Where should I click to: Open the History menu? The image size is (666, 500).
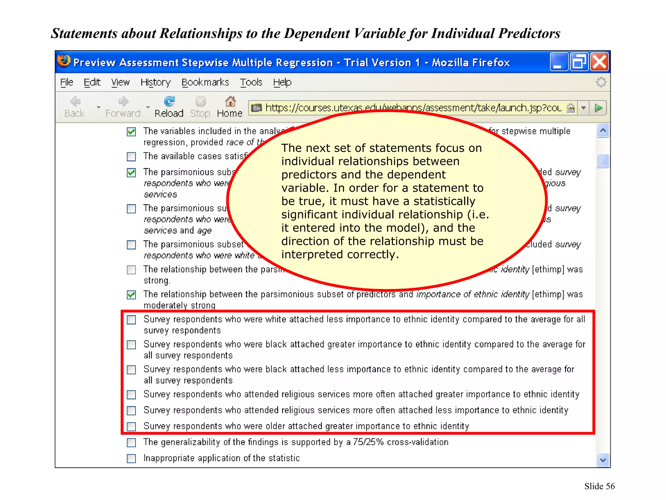155,82
